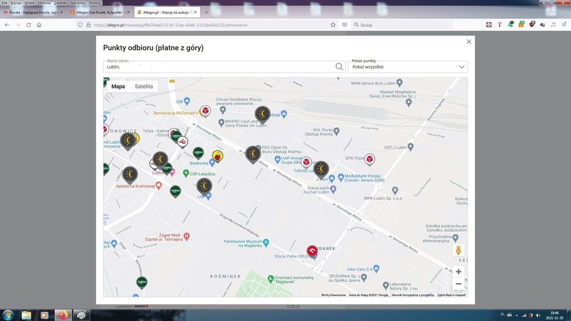This screenshot has height=321, width=571.
Task: Select the black sun pin above Apteka na Krańcowej
Action: point(130,175)
